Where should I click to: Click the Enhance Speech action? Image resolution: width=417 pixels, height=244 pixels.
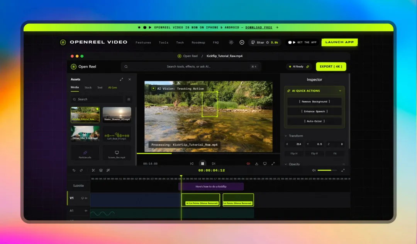click(314, 111)
